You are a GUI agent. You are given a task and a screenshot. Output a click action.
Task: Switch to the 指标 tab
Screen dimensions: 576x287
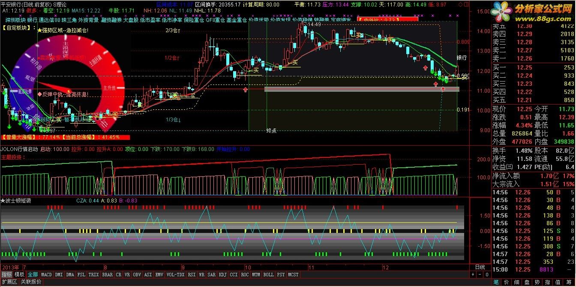click(6, 275)
